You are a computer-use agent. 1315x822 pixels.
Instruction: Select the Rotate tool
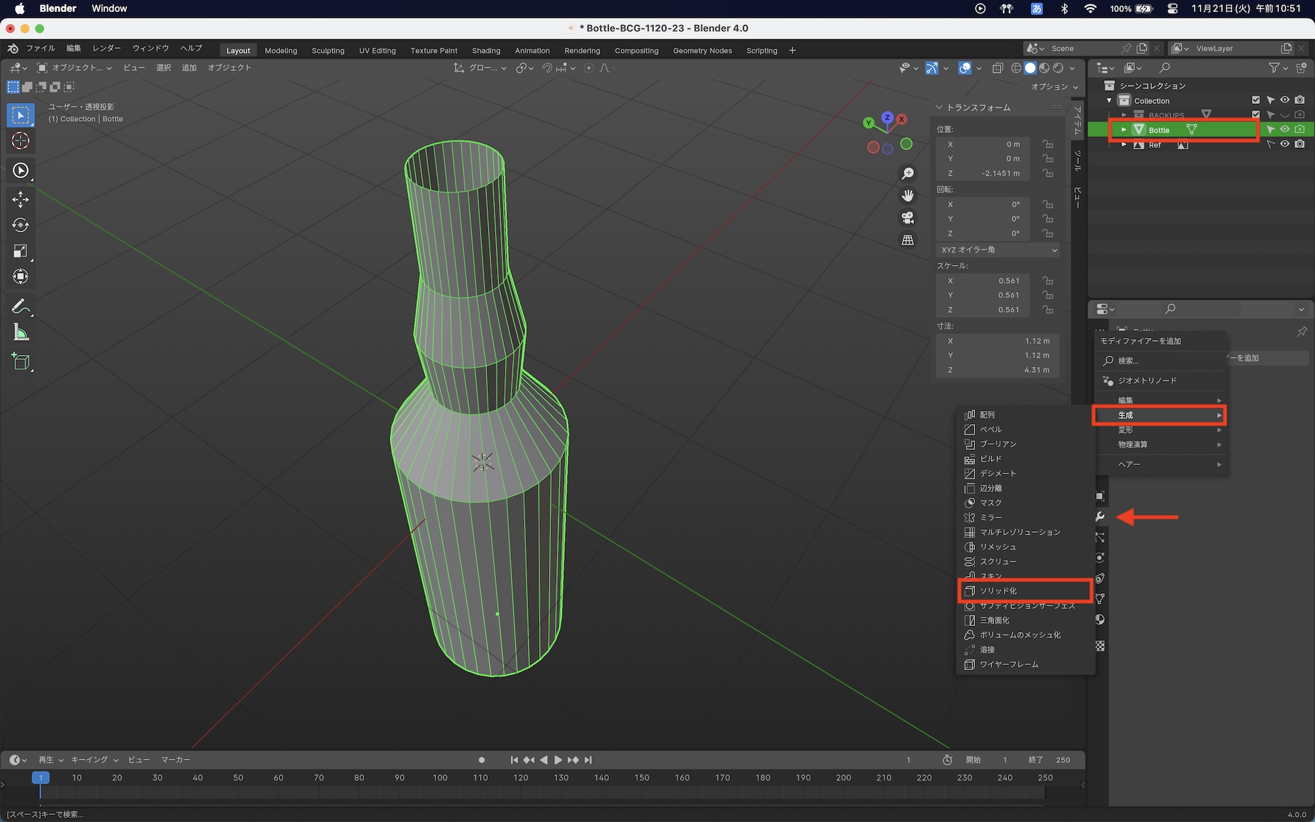click(x=20, y=225)
